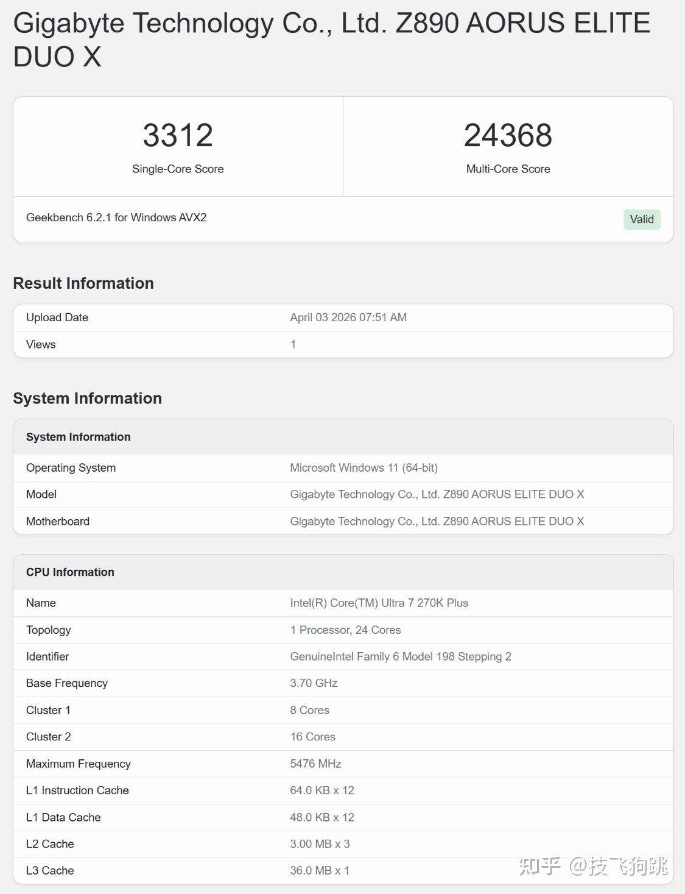Screen dimensions: 685x894
Task: Click the Base Frequency label
Action: coord(67,683)
